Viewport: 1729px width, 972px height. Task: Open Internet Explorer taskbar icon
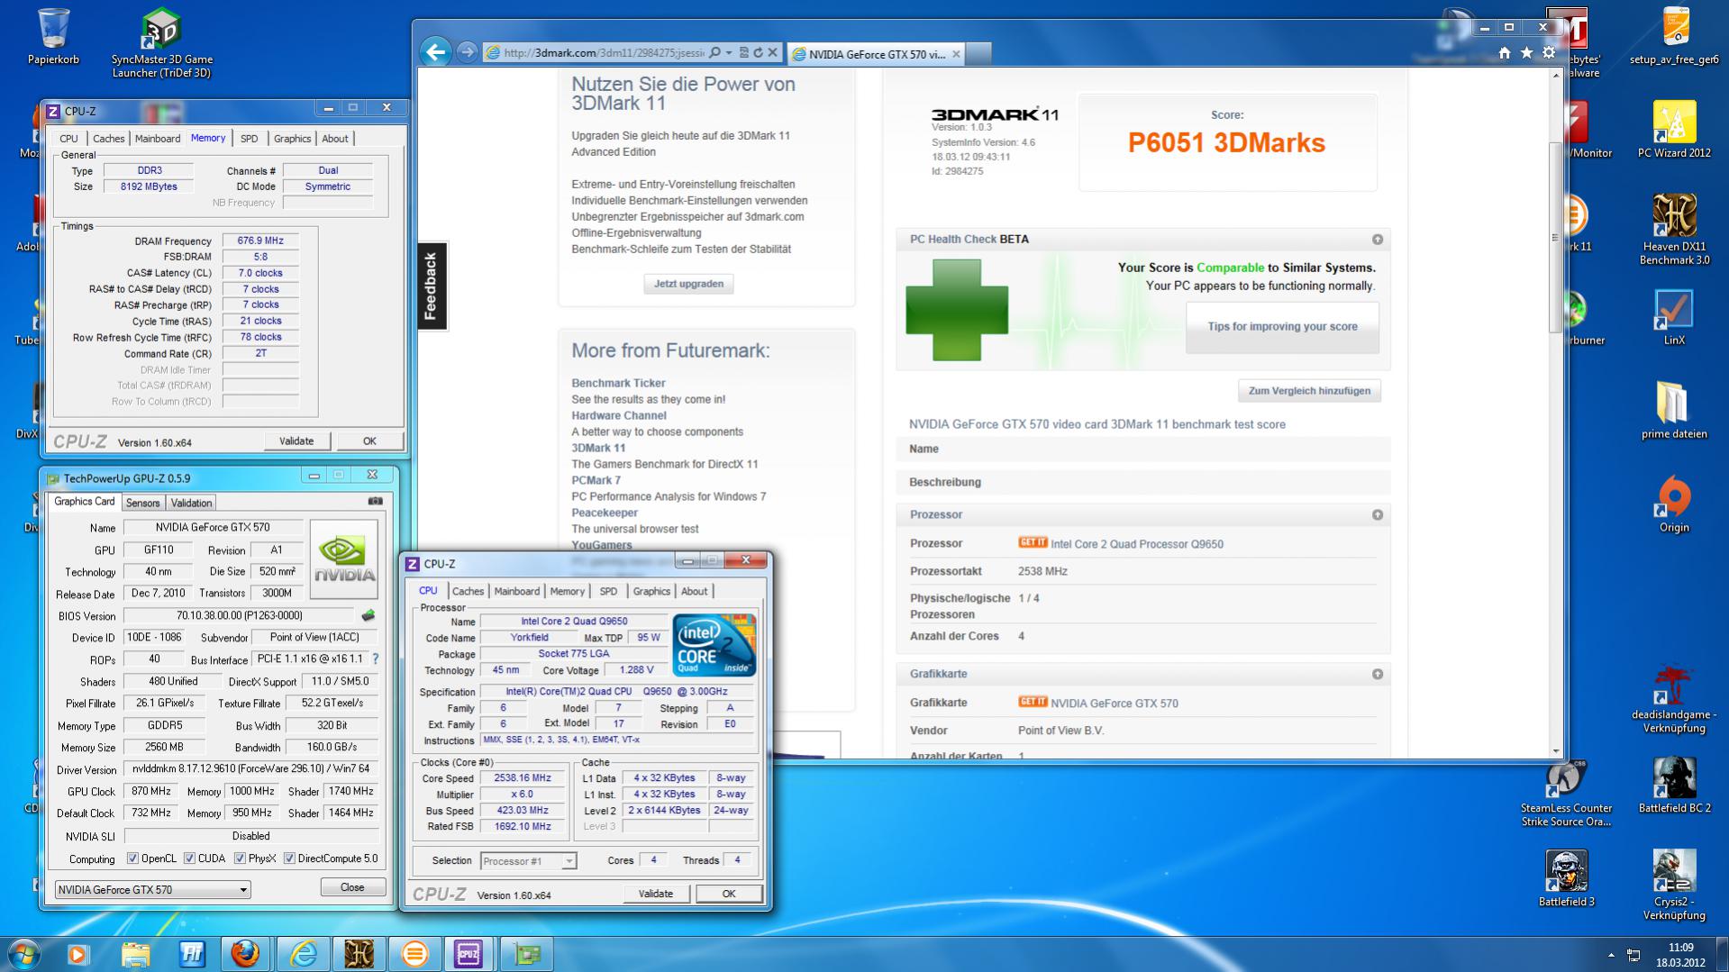click(x=303, y=953)
